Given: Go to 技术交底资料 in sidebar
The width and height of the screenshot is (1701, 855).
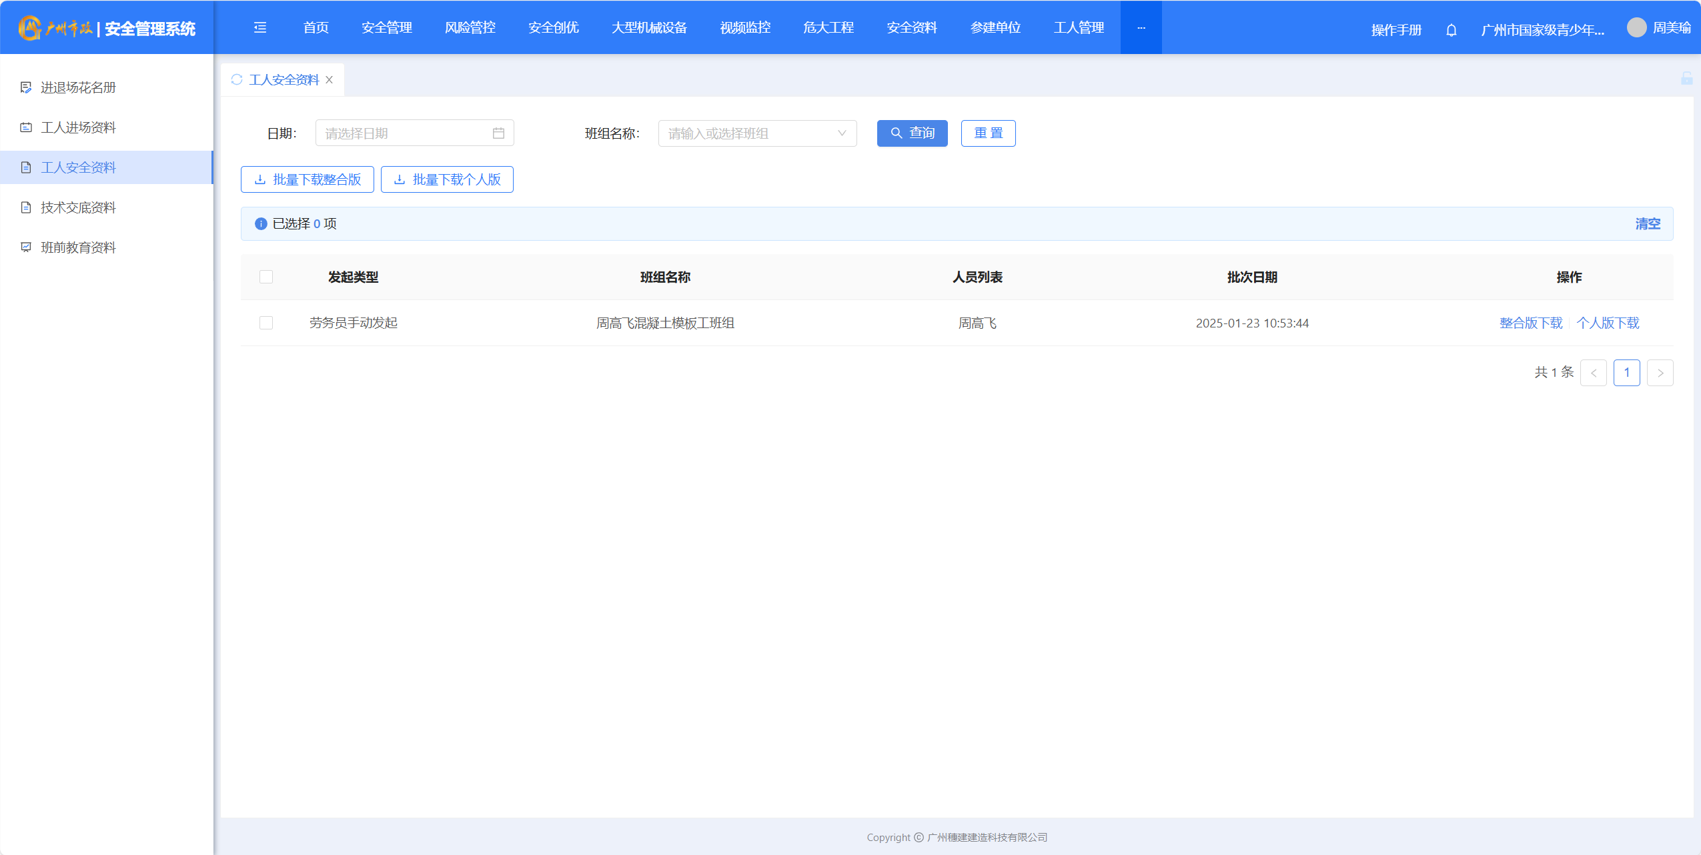Looking at the screenshot, I should 78,207.
